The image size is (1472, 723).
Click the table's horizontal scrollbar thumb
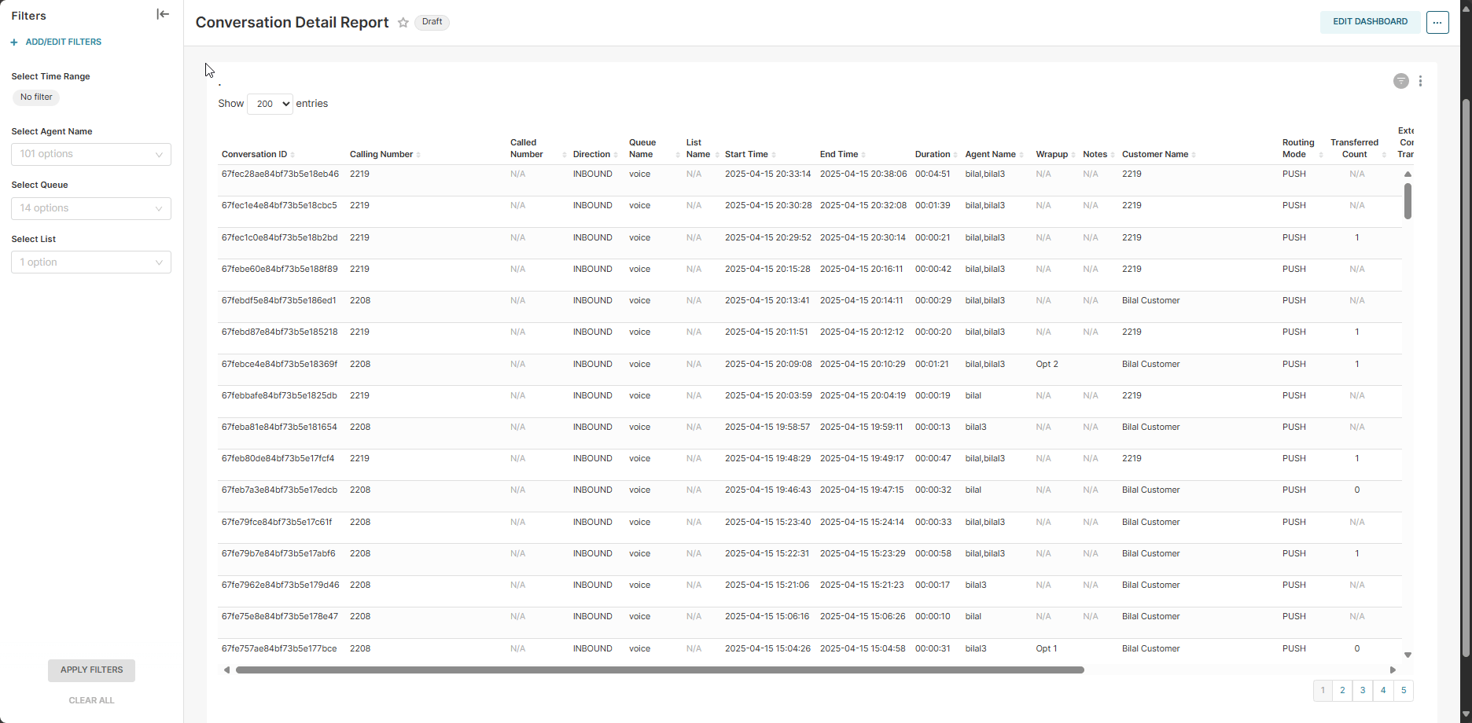[x=659, y=670]
